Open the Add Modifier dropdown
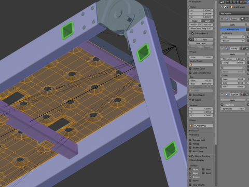The width and height of the screenshot is (249, 187). (x=234, y=14)
